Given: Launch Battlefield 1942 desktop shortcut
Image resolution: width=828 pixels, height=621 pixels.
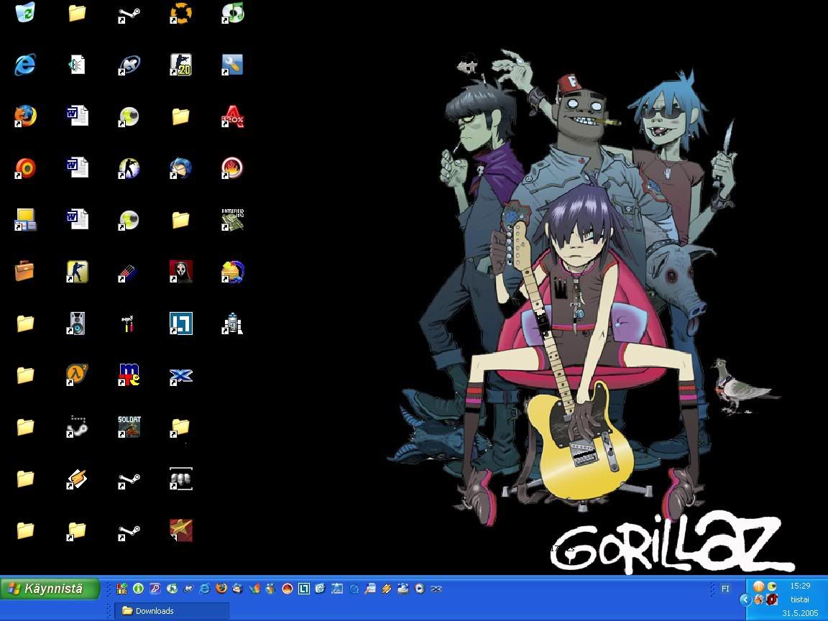Looking at the screenshot, I should [232, 220].
